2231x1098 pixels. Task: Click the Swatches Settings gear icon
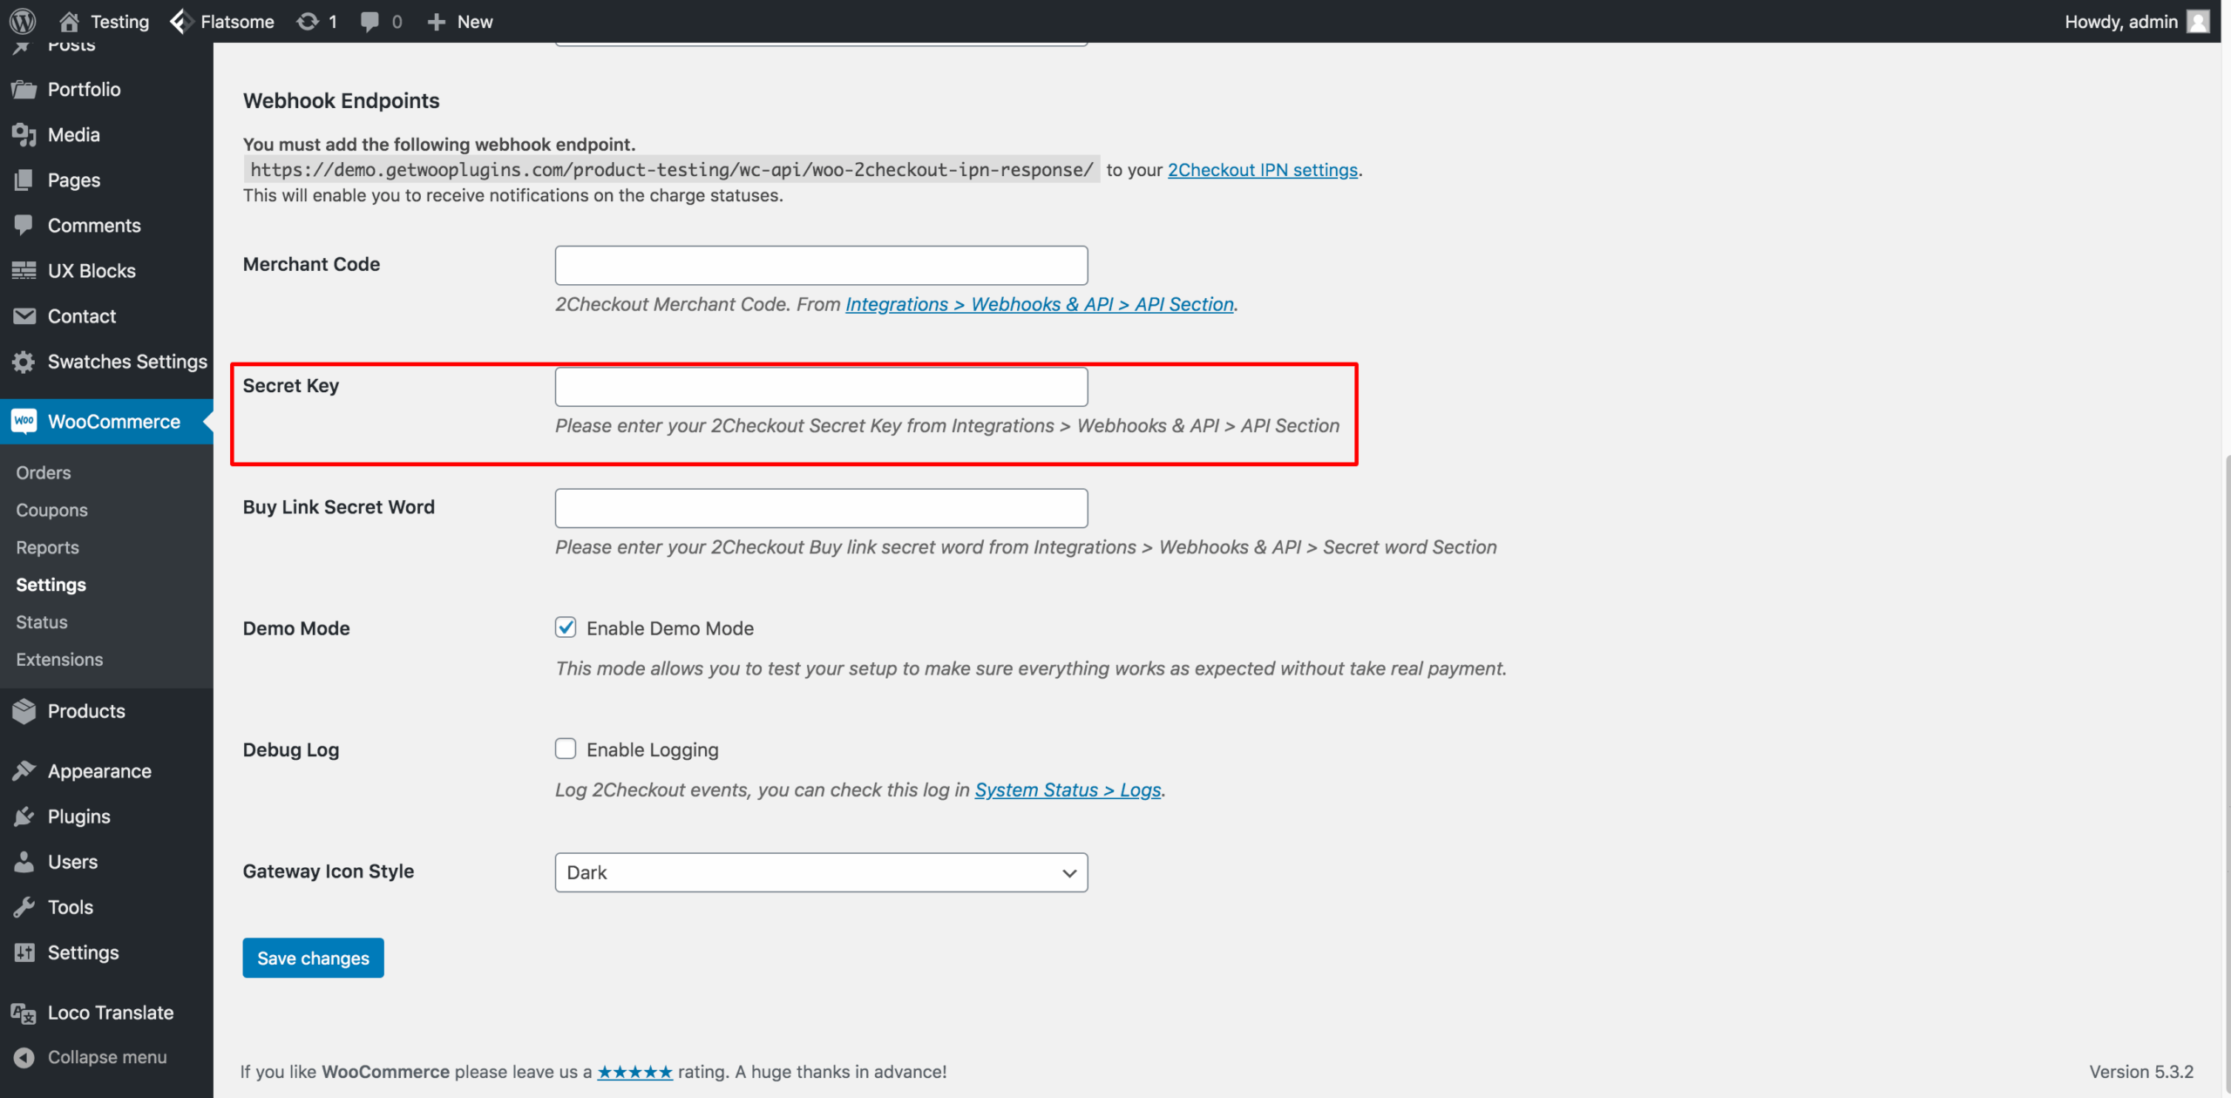click(24, 361)
